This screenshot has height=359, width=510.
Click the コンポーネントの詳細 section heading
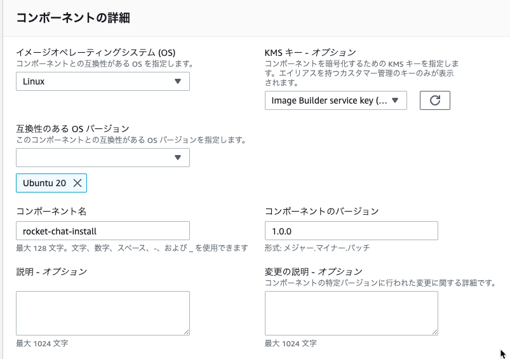pyautogui.click(x=73, y=18)
